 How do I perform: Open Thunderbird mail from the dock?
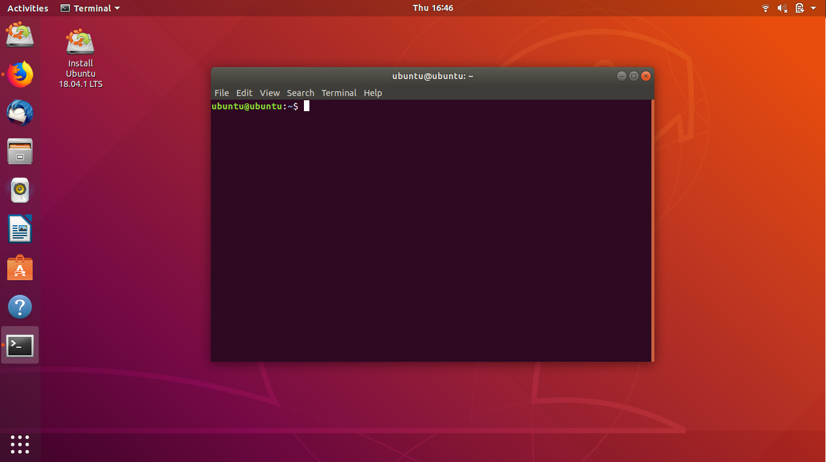[x=20, y=113]
